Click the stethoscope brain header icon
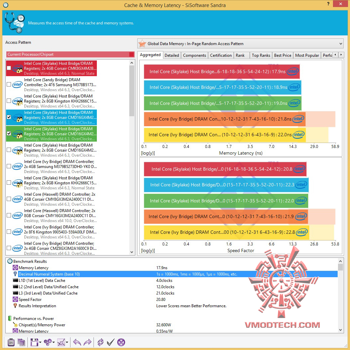The width and height of the screenshot is (350, 350). [x=14, y=23]
